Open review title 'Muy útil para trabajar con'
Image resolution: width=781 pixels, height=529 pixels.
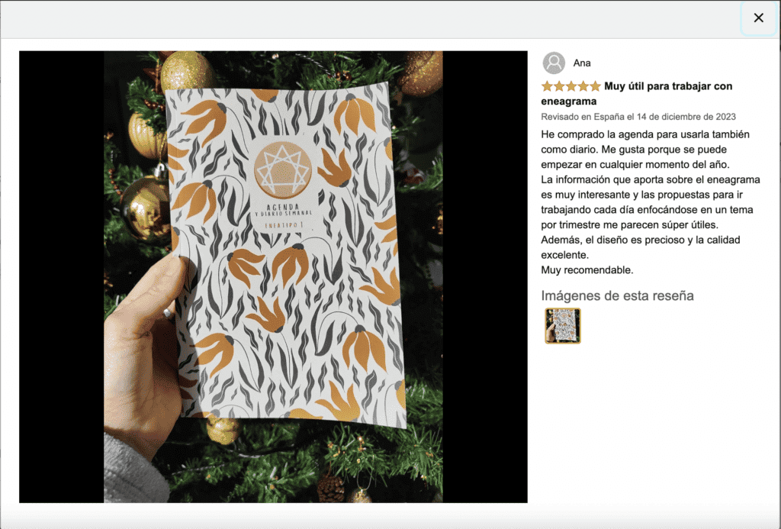(668, 86)
